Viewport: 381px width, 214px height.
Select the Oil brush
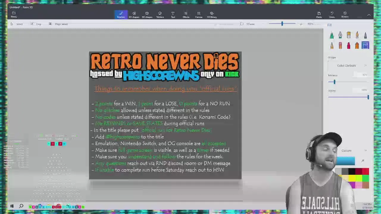click(x=349, y=36)
